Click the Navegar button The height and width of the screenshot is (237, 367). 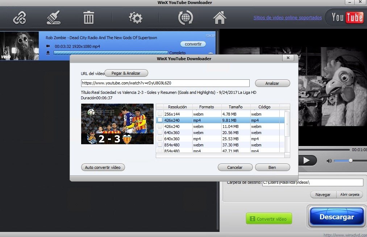pyautogui.click(x=323, y=195)
